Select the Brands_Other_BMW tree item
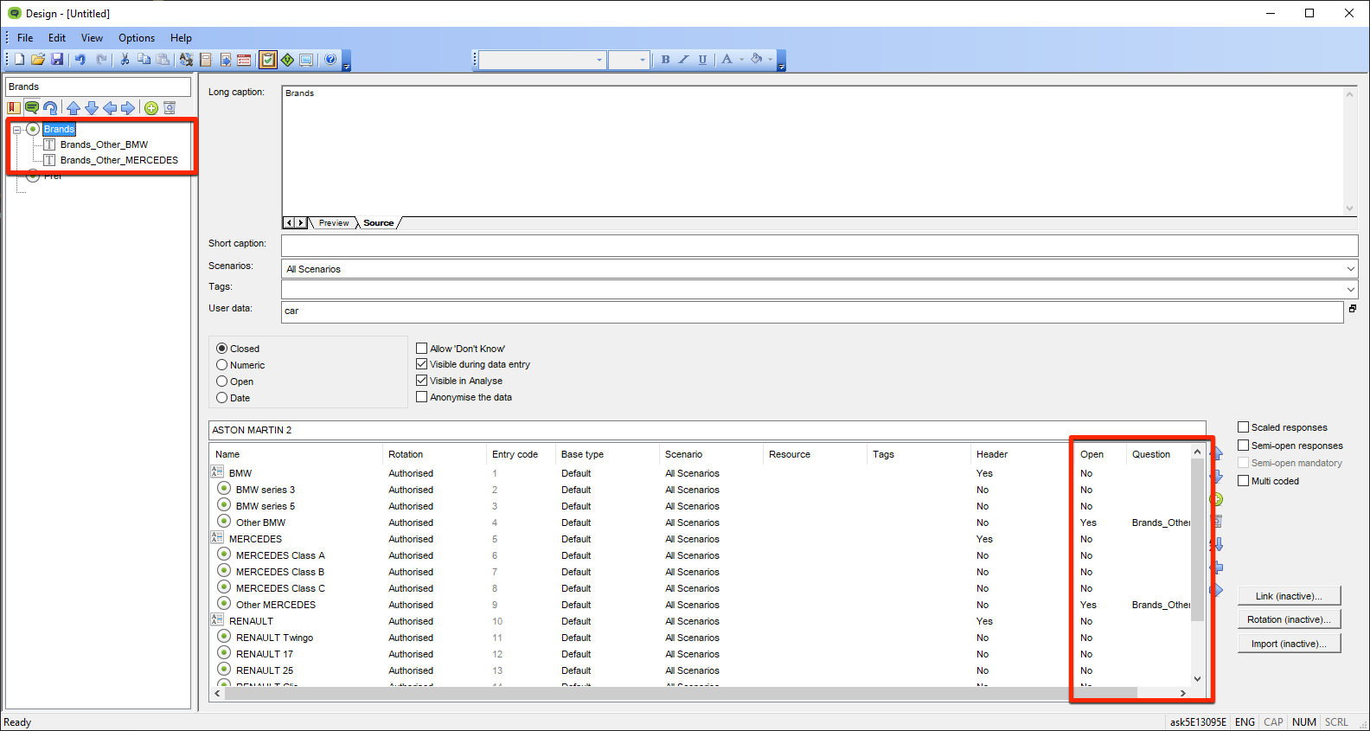Image resolution: width=1370 pixels, height=731 pixels. [x=104, y=144]
